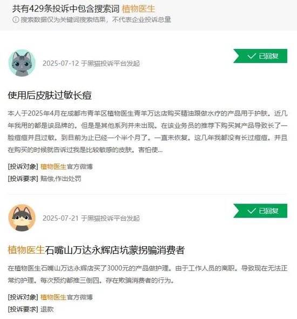
Task: Click the gray cat avatar of first complaint
Action: pyautogui.click(x=22, y=63)
